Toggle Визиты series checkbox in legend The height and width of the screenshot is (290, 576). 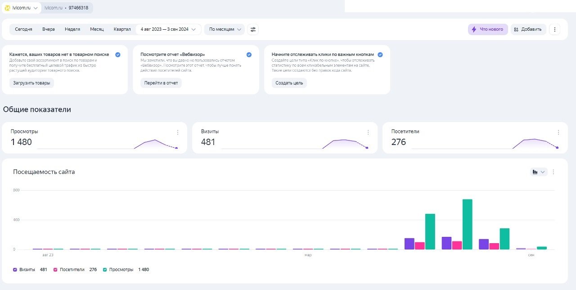point(15,270)
